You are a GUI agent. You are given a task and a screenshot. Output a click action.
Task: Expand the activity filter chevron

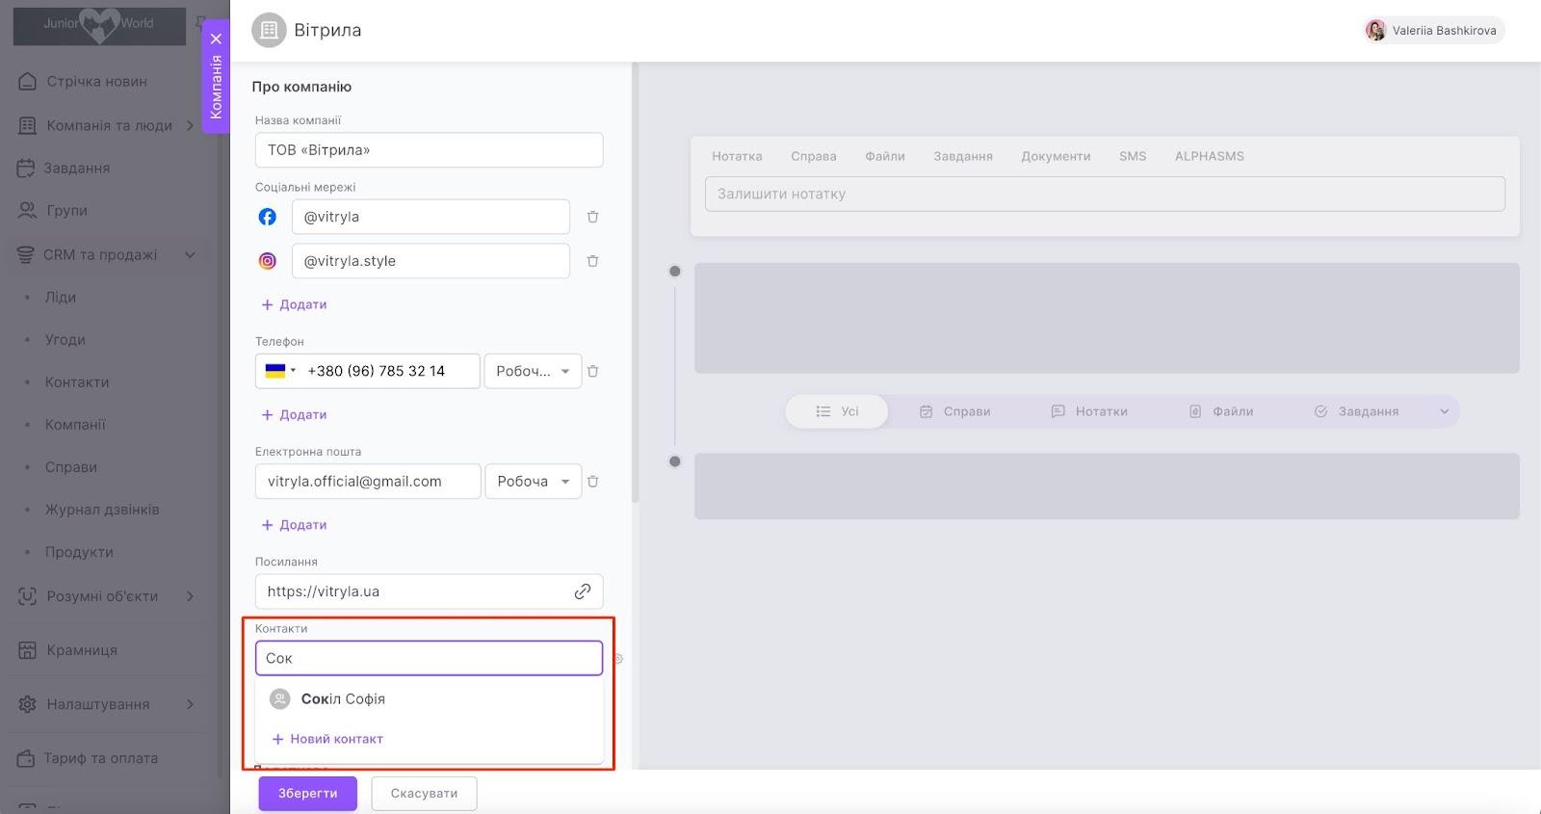(1444, 411)
